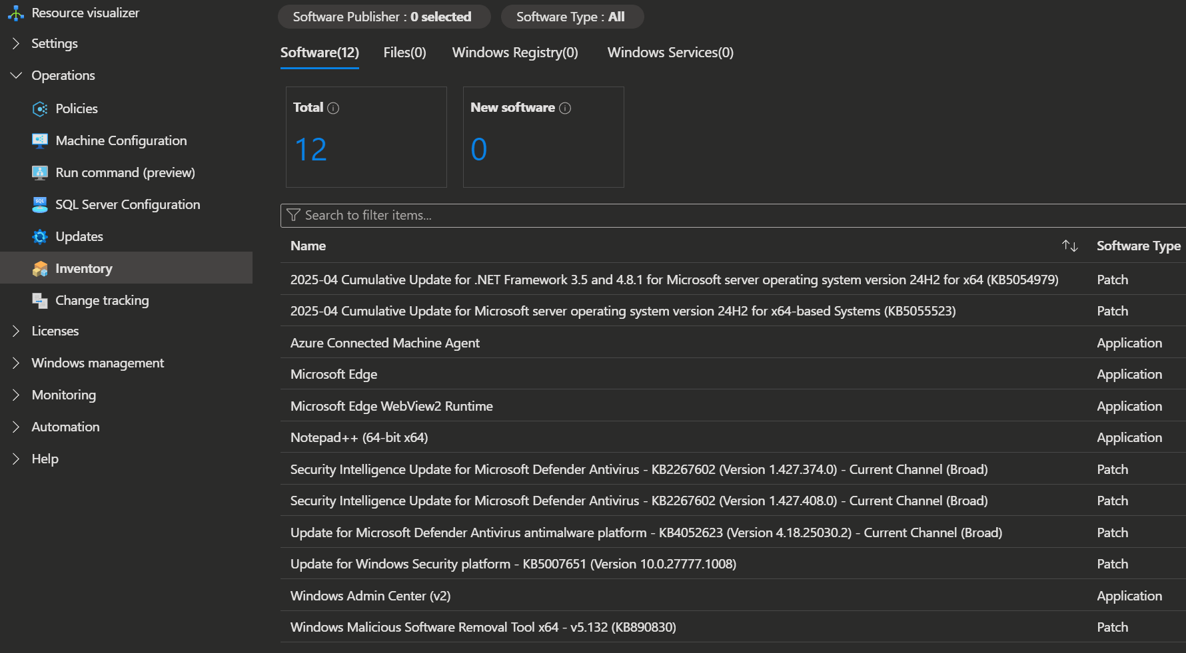The height and width of the screenshot is (653, 1186).
Task: Sort by Name using the arrows icon
Action: click(1070, 246)
